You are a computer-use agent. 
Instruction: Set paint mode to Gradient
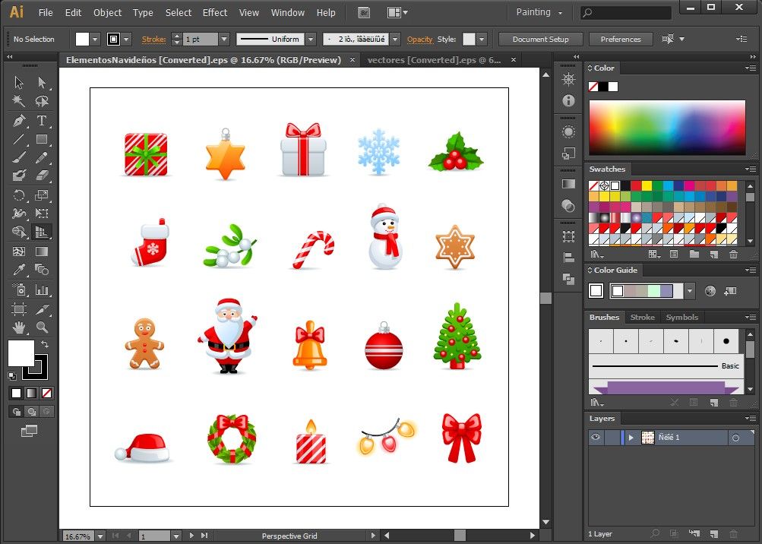coord(32,393)
